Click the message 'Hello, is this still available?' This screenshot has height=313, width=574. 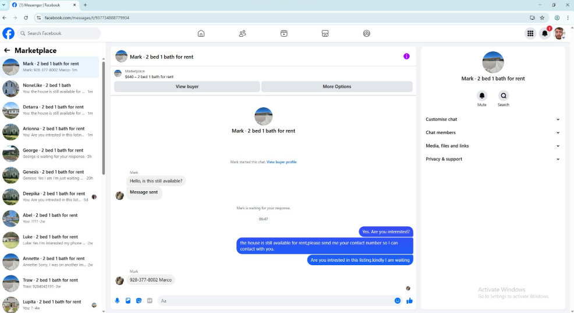coord(156,181)
